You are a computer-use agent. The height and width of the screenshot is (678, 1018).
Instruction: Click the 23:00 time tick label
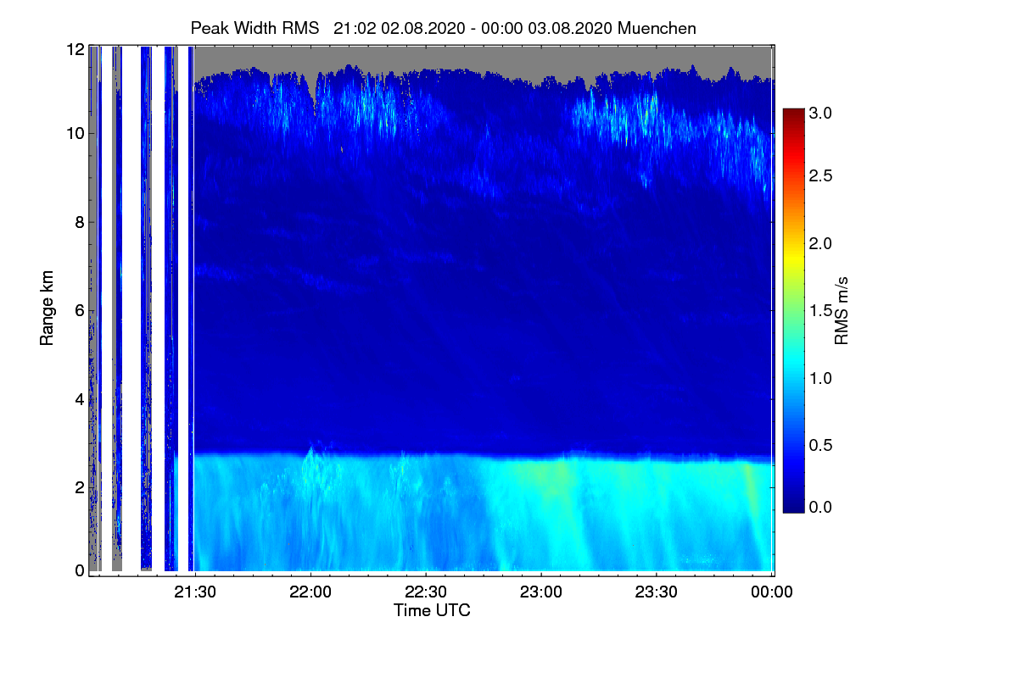pos(540,592)
